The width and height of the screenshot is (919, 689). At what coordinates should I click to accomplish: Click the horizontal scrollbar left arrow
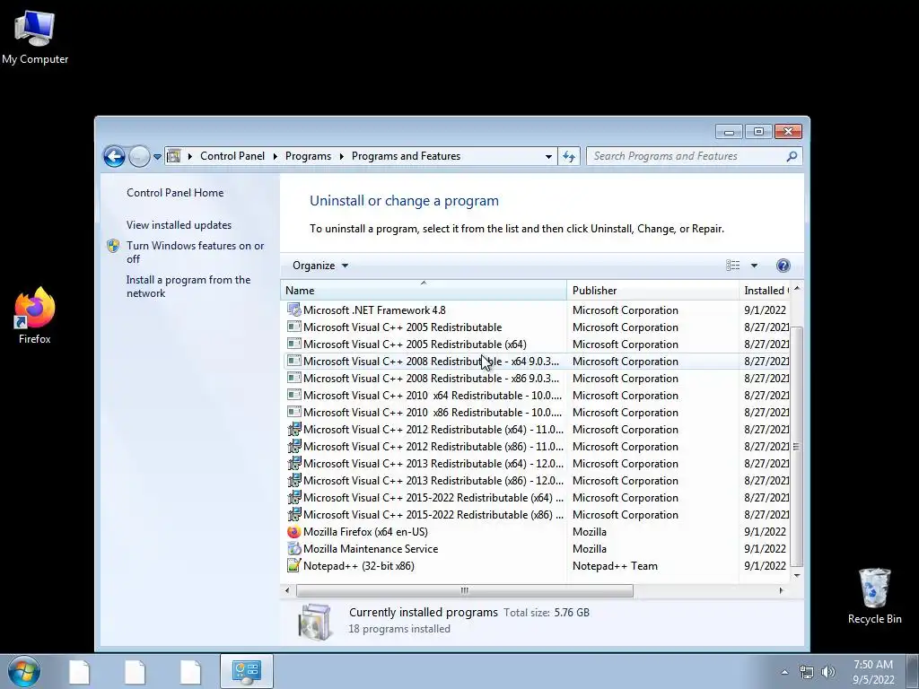[287, 590]
